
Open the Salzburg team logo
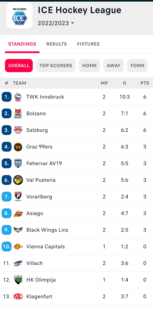(18, 130)
